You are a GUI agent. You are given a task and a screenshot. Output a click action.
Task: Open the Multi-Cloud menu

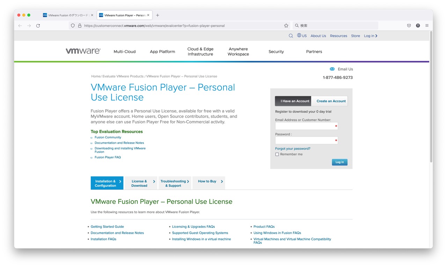tap(125, 51)
